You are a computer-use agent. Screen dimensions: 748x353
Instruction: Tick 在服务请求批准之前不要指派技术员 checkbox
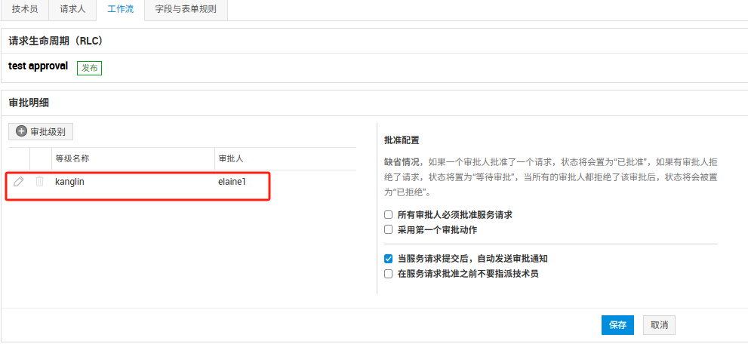point(389,274)
